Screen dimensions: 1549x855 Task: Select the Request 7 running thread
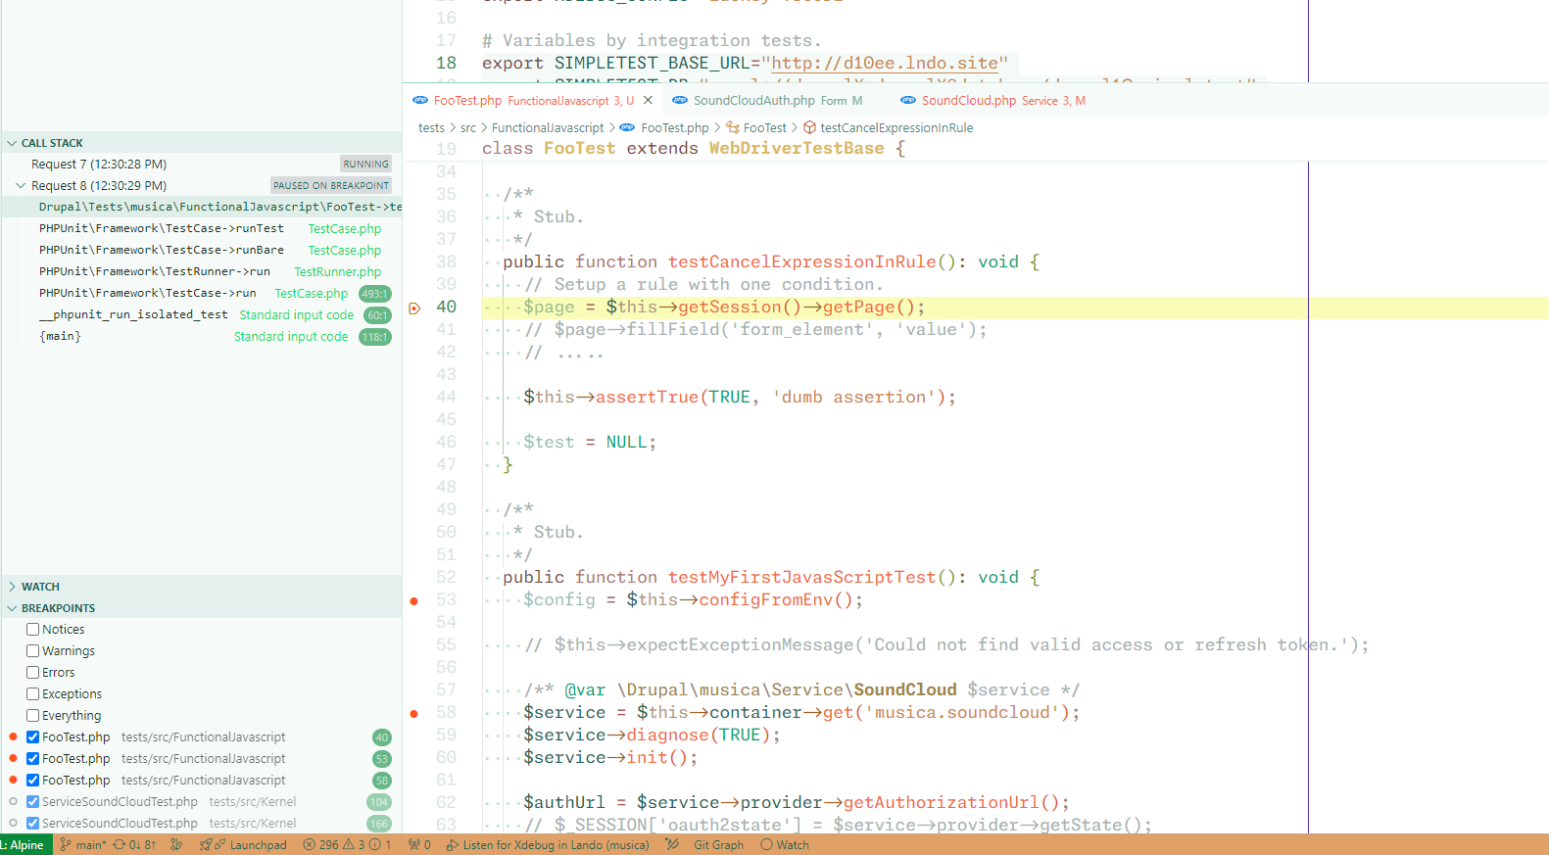pyautogui.click(x=202, y=165)
